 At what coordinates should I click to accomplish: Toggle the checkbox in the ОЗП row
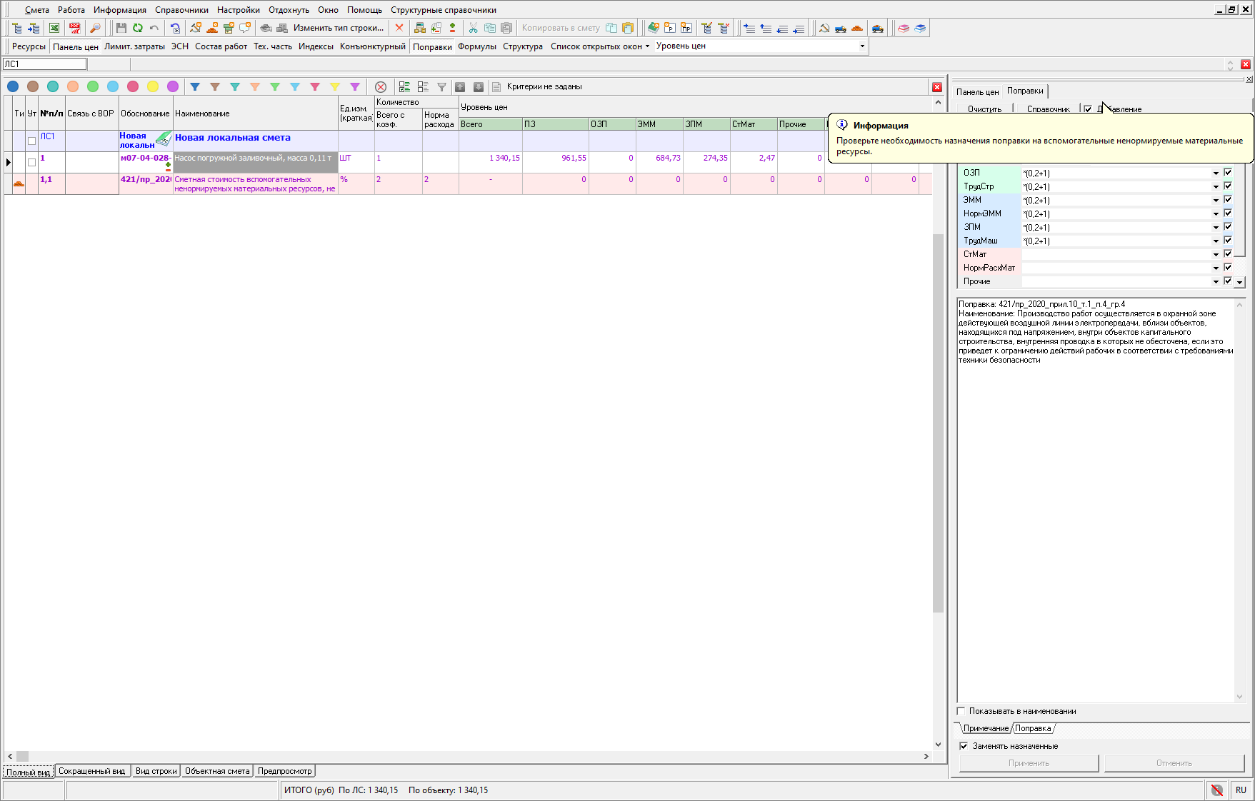1228,173
